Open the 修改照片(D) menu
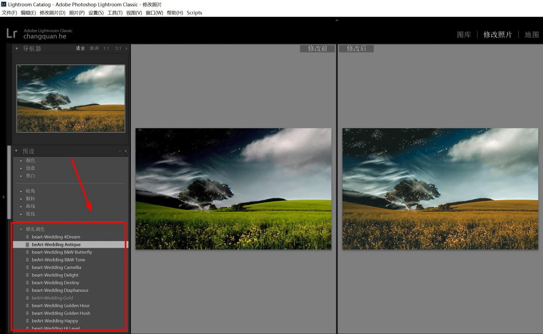This screenshot has width=543, height=334. pos(52,13)
